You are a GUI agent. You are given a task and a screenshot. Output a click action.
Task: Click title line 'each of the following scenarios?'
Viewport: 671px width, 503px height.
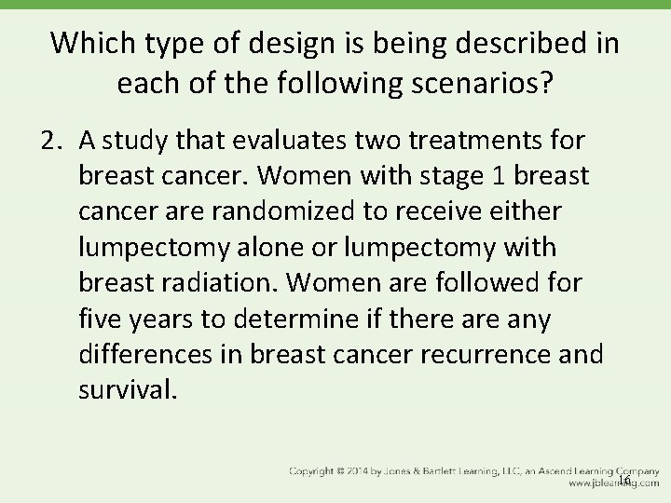(335, 87)
